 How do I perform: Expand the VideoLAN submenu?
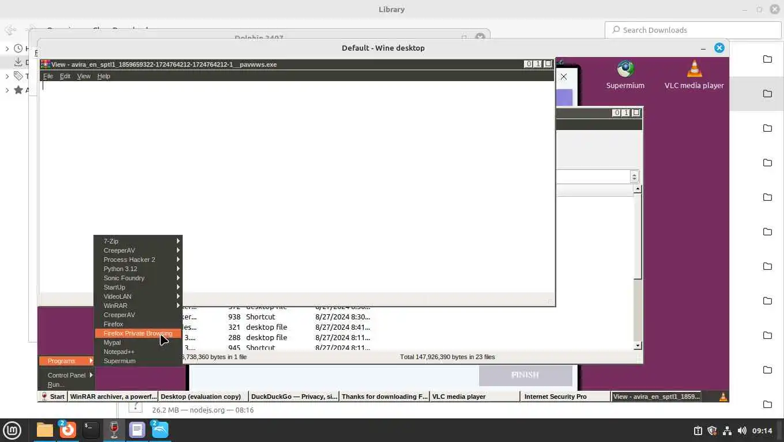138,296
